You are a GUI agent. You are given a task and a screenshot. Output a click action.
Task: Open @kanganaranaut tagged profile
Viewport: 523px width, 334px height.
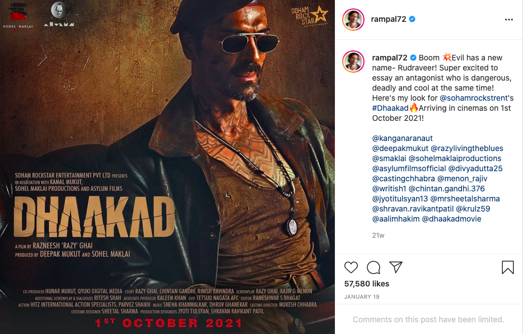[403, 138]
